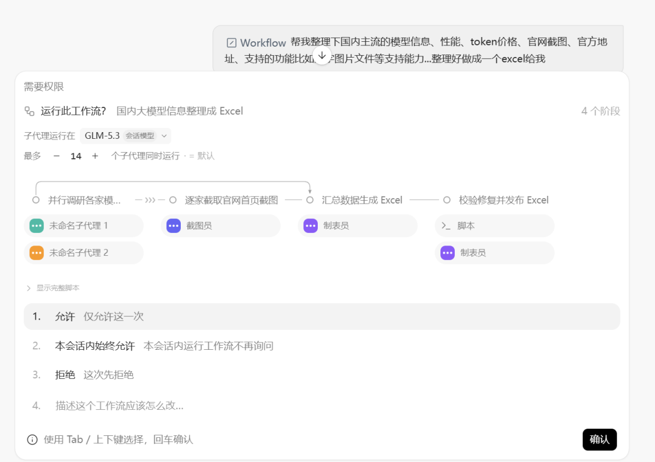The image size is (655, 462).
Task: Click the 确认 button
Action: tap(599, 440)
